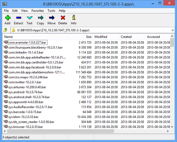Image resolution: width=177 pixels, height=142 pixels.
Task: Click size value 111 549 484
Action: click(x=83, y=72)
